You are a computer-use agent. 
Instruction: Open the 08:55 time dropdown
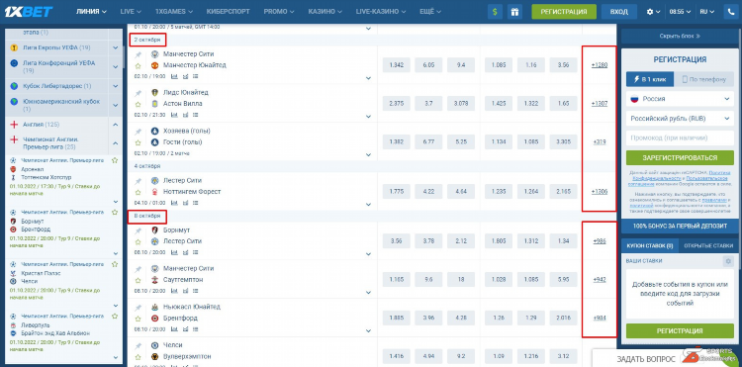pyautogui.click(x=680, y=12)
